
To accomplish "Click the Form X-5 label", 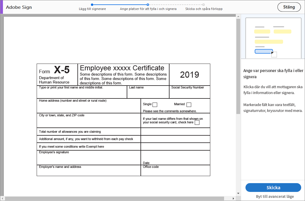I will pyautogui.click(x=54, y=70).
